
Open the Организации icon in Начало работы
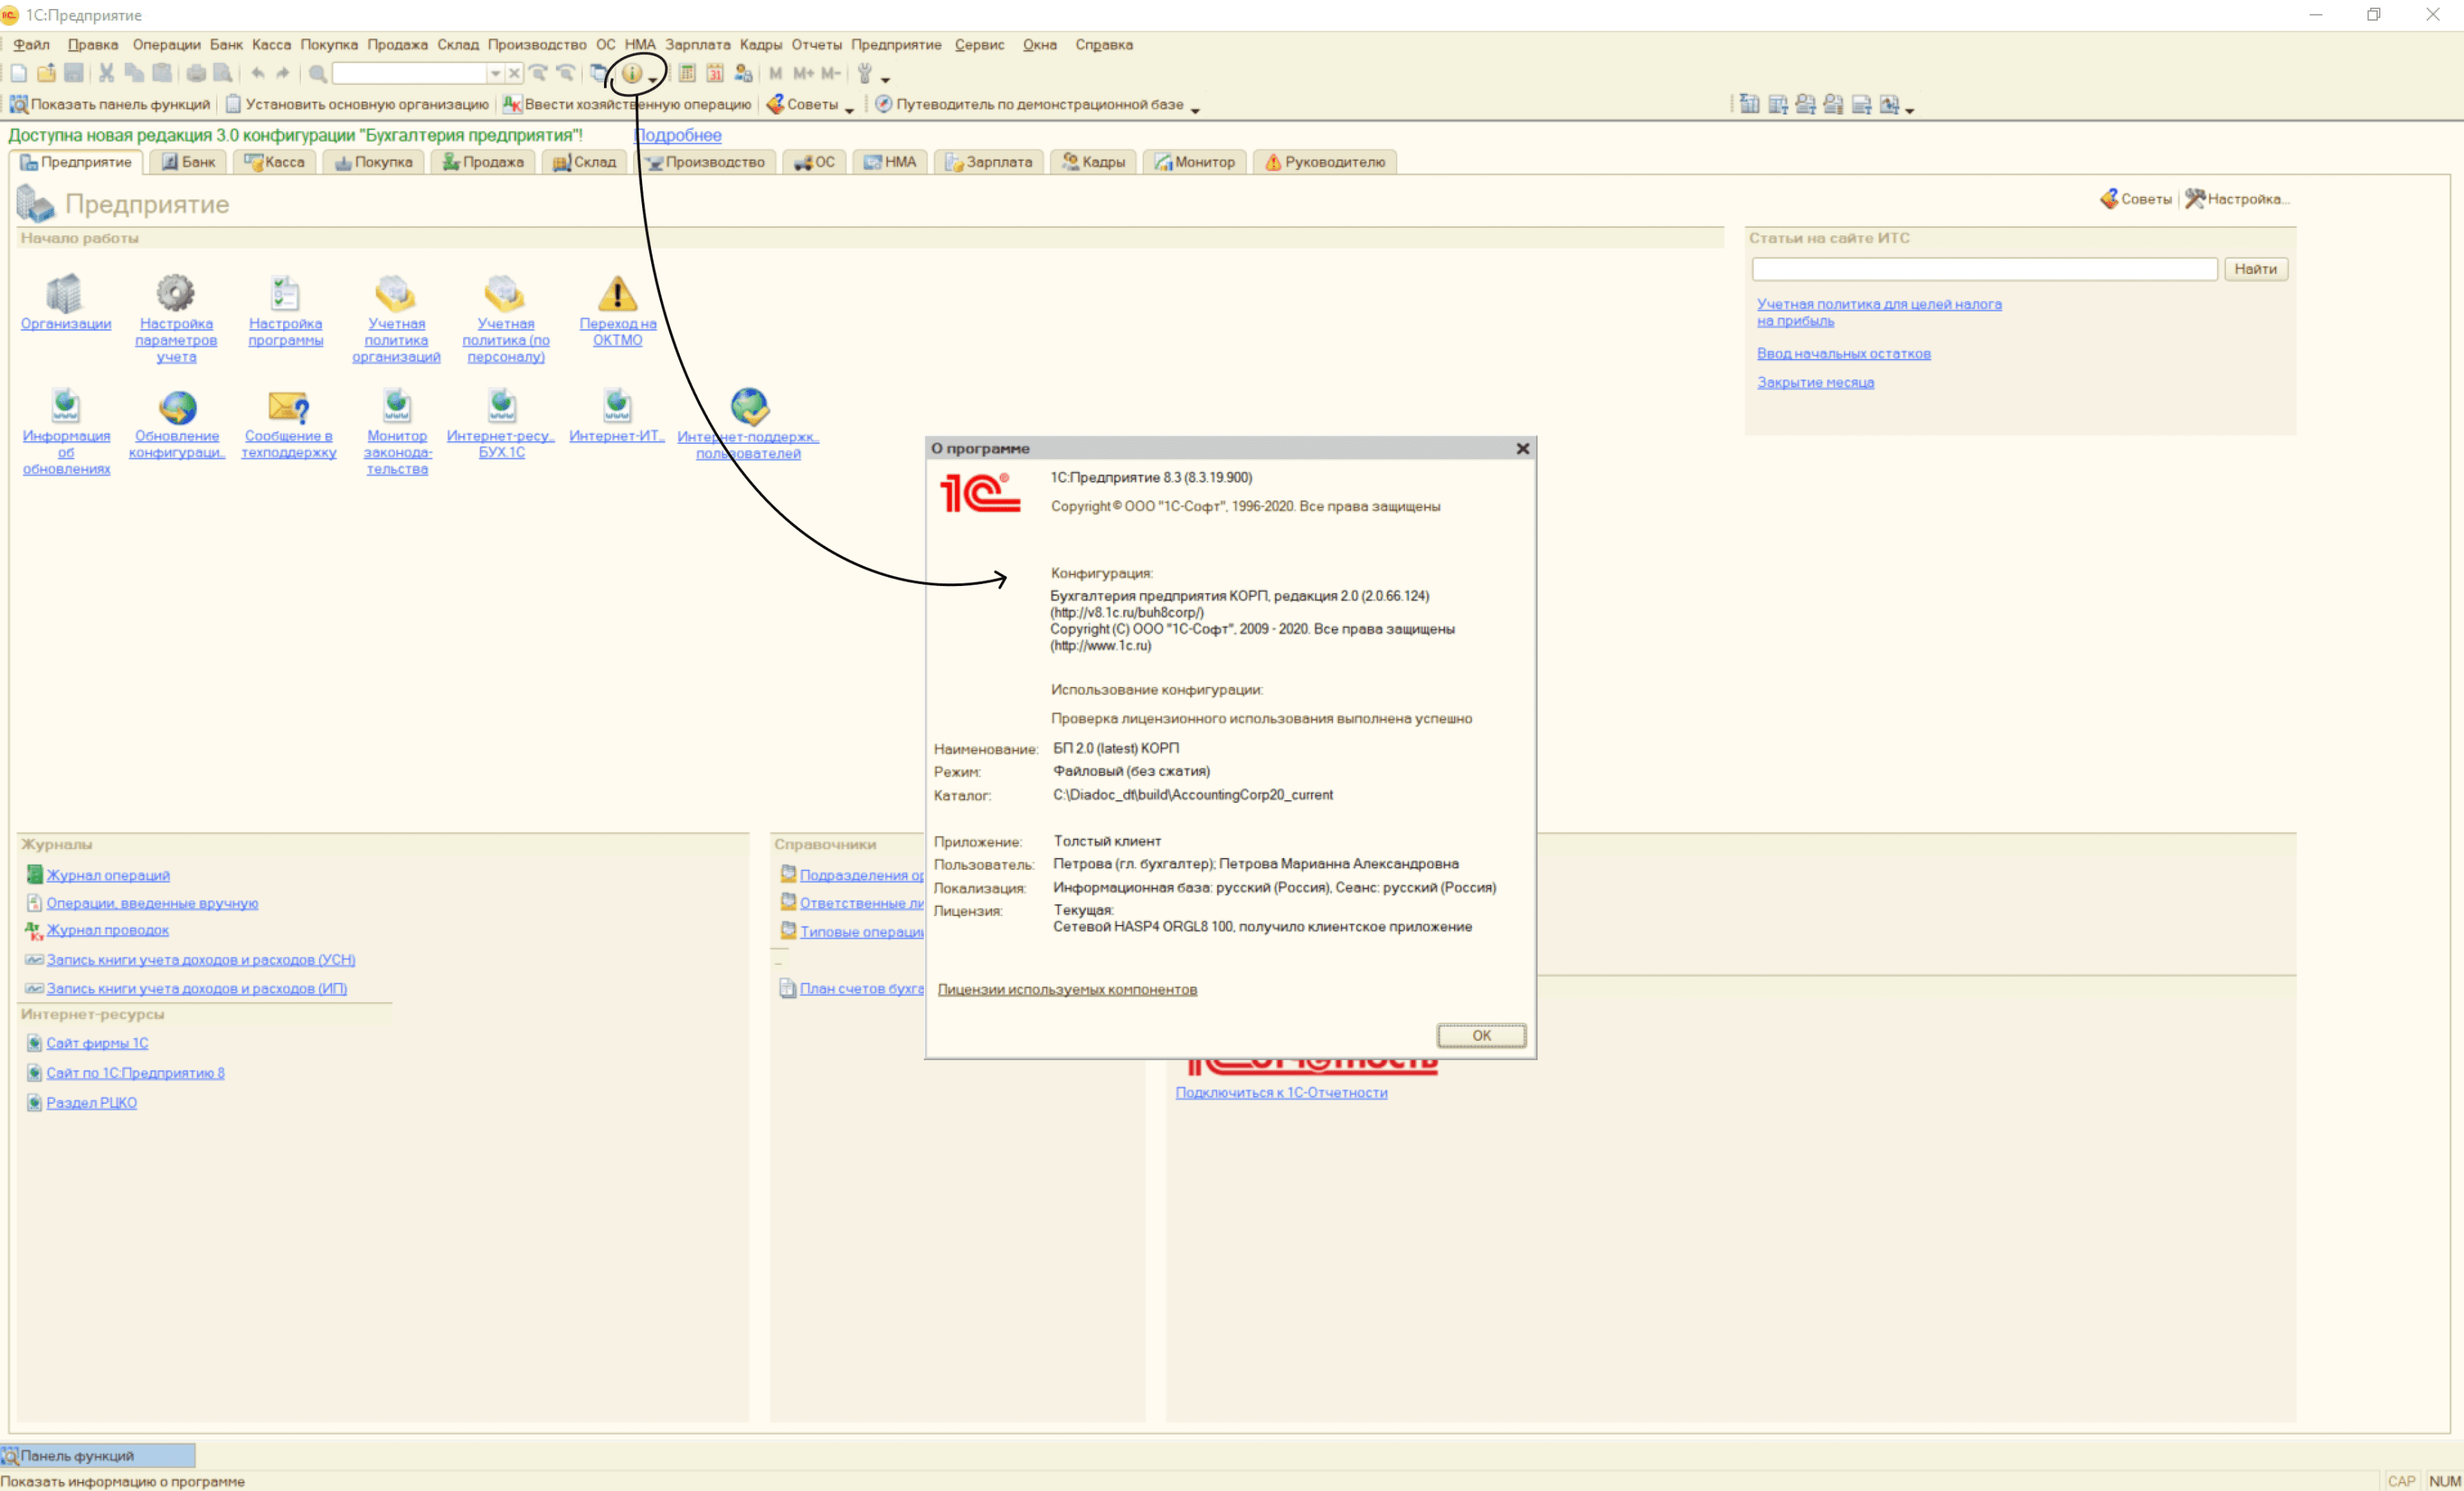[65, 294]
